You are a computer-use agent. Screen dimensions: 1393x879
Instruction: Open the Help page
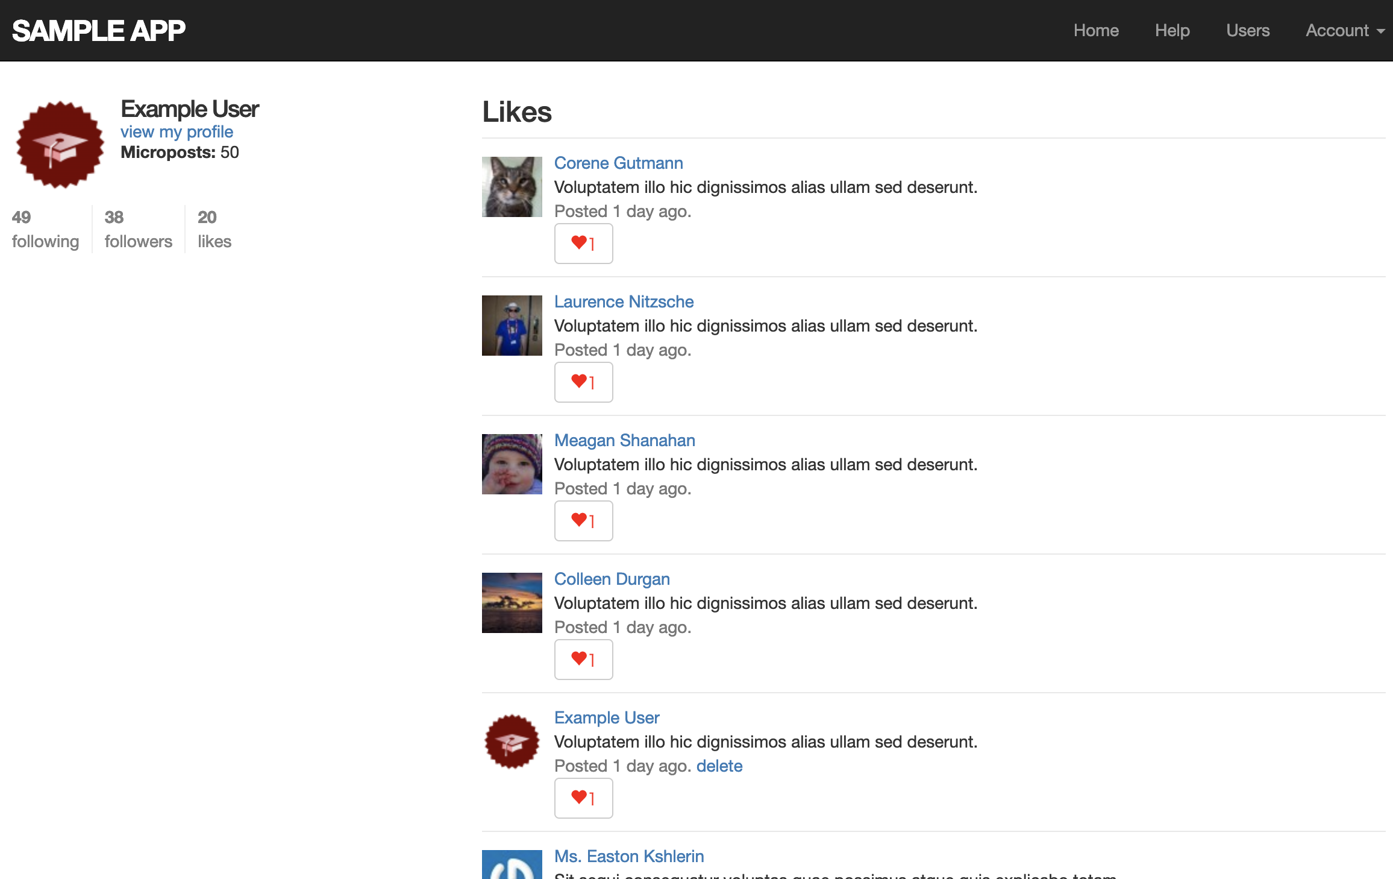[1172, 30]
